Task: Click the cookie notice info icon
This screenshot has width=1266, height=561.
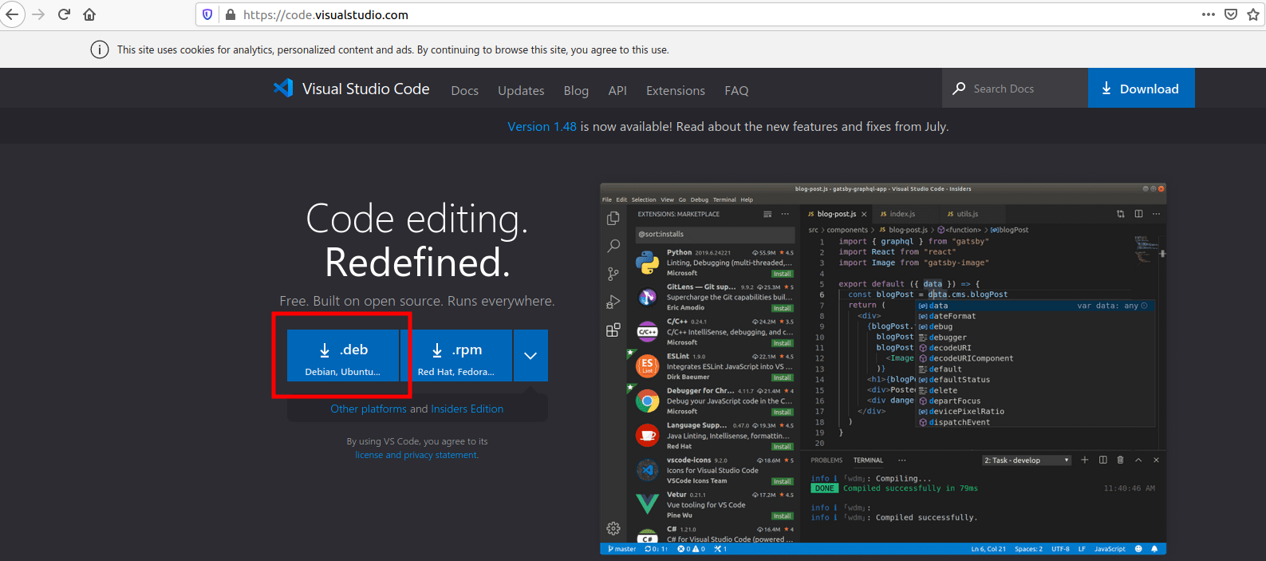Action: [100, 49]
